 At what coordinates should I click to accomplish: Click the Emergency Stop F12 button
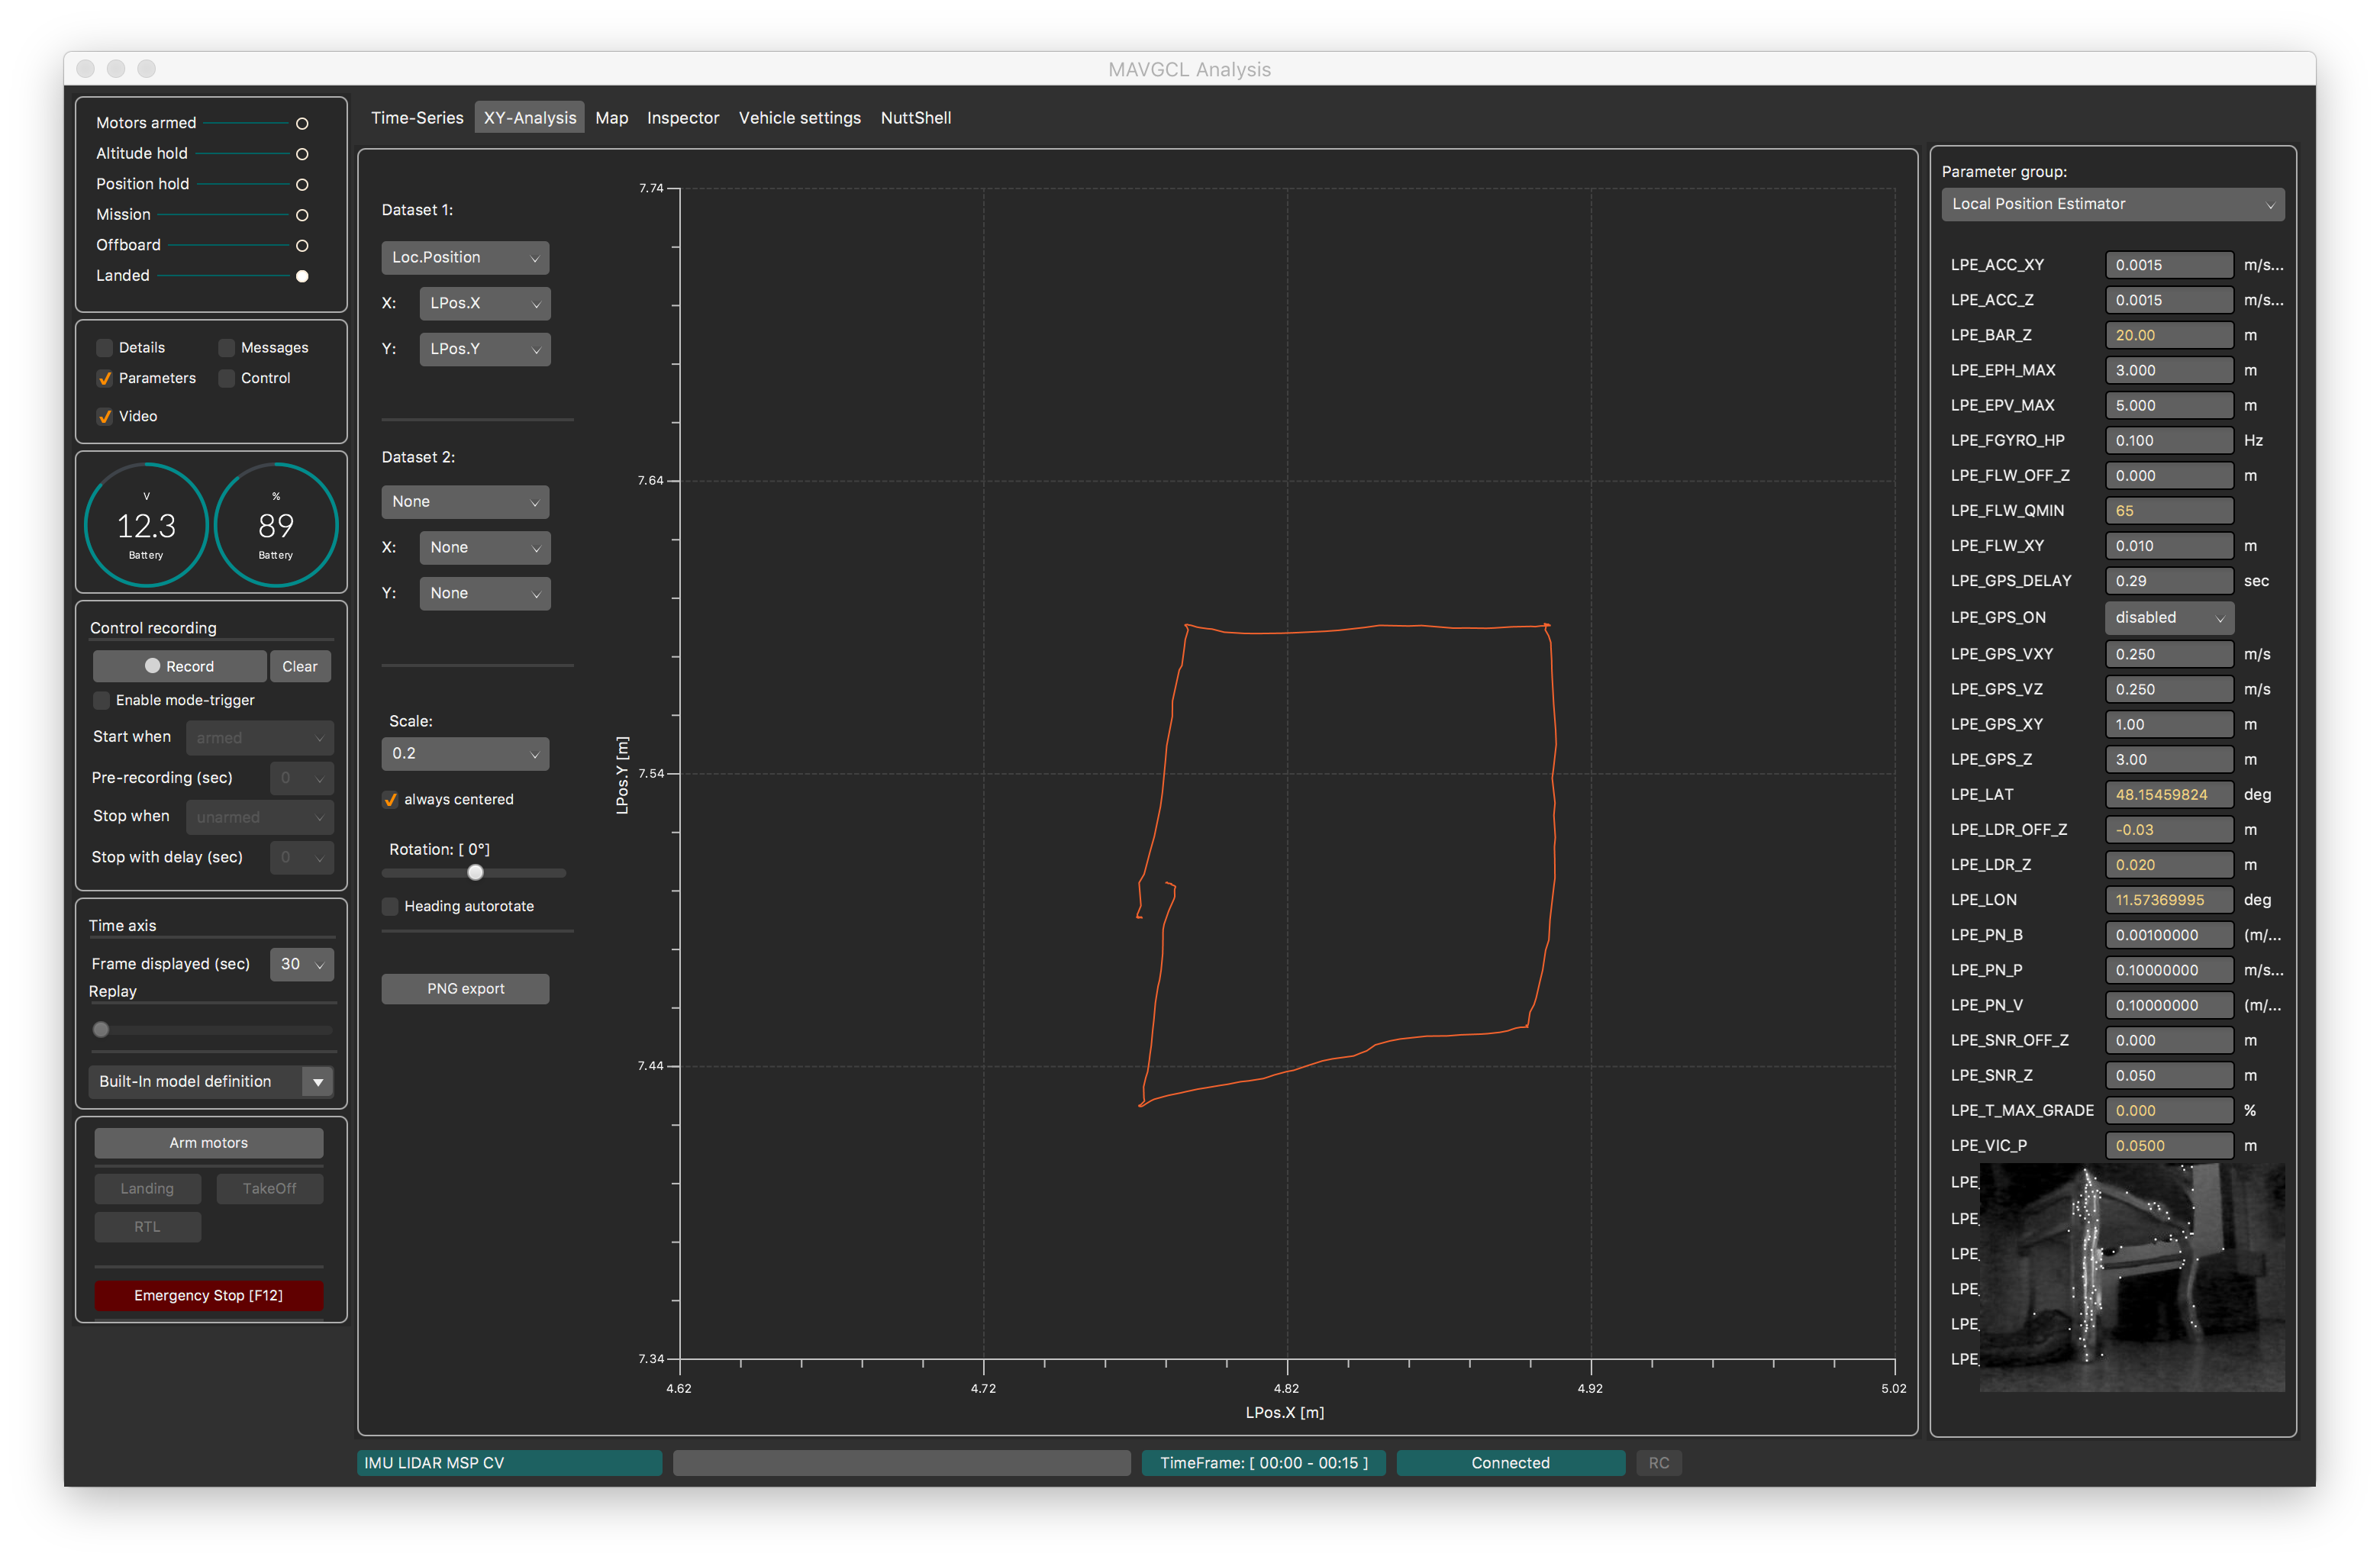point(209,1295)
